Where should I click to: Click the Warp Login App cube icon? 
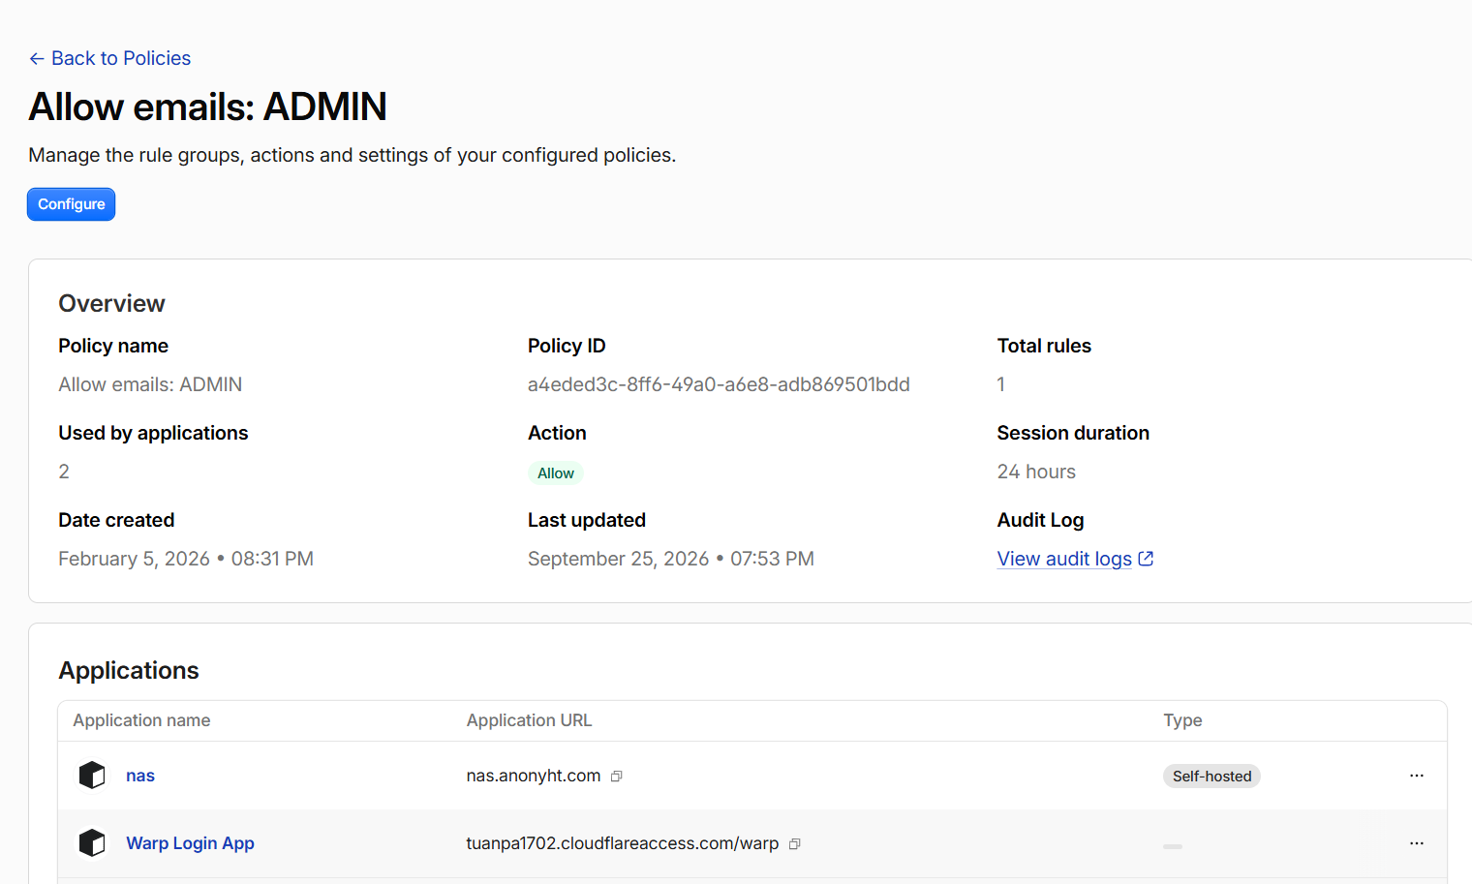(92, 843)
